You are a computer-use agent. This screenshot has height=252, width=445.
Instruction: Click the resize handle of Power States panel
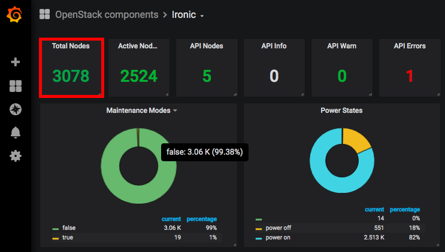pos(438,245)
